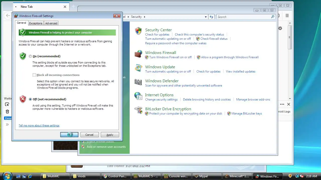Switch to the Minecraft taskbar button
The image size is (321, 180).
click(x=237, y=176)
